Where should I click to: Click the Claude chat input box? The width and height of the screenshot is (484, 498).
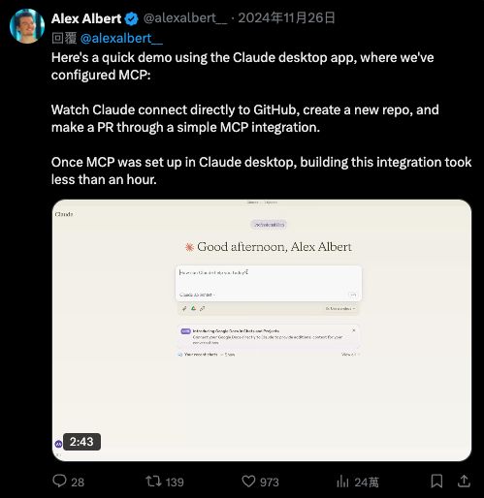[269, 283]
